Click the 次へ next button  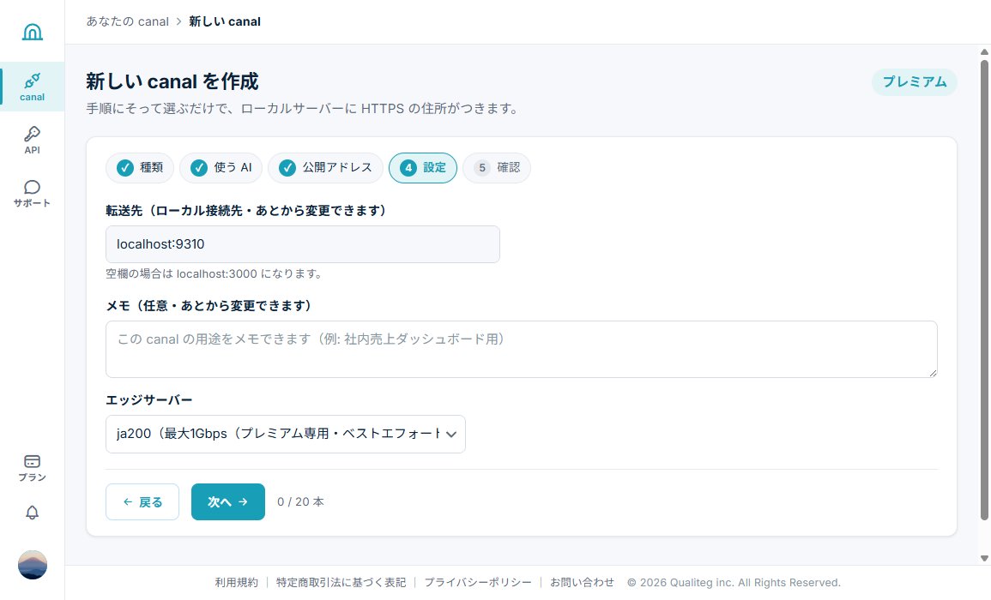coord(228,502)
